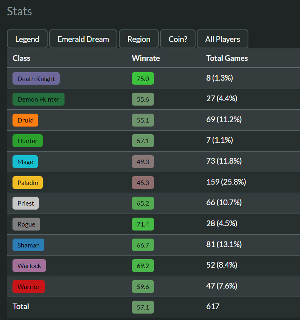Click the orange Druid class tag

tap(25, 120)
